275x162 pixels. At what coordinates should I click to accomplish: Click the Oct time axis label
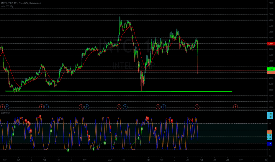point(227,160)
